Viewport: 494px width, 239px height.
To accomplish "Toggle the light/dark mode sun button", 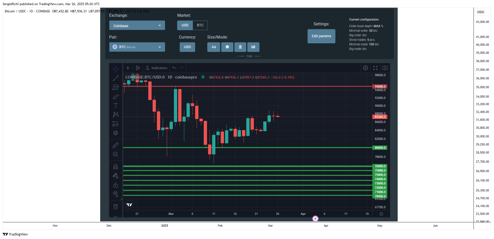I will (227, 47).
